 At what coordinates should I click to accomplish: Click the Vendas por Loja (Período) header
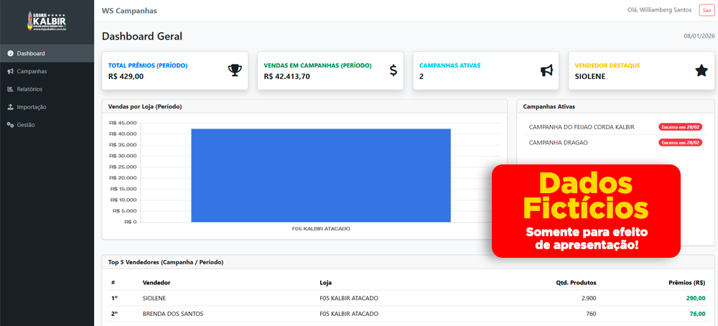(x=145, y=107)
